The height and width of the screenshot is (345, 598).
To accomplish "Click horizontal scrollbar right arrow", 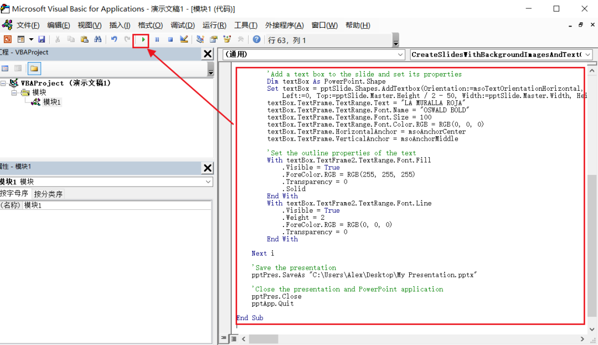I will 582,339.
